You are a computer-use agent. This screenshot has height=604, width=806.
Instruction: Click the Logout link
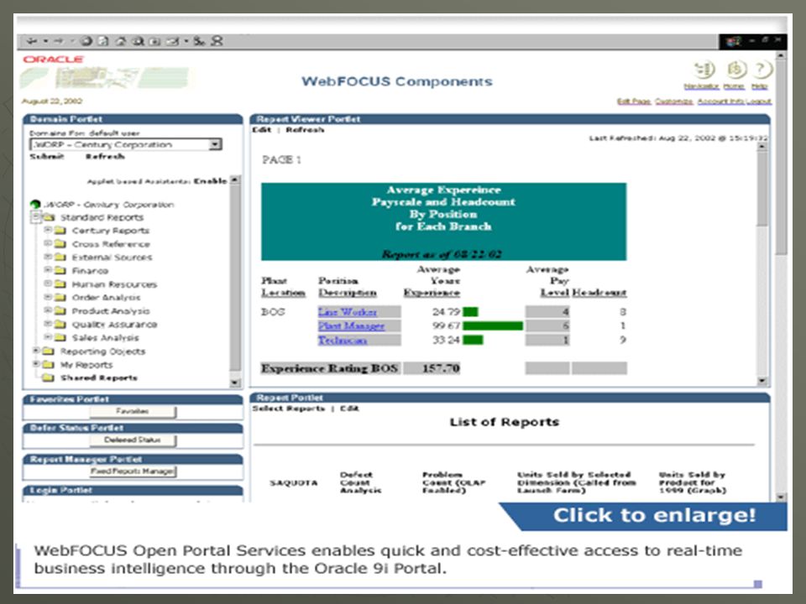point(759,102)
